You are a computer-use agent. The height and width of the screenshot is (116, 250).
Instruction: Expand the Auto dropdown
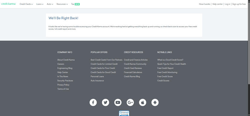coord(50,4)
